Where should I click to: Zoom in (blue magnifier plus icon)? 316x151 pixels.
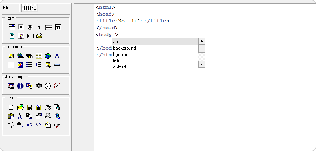58,116
